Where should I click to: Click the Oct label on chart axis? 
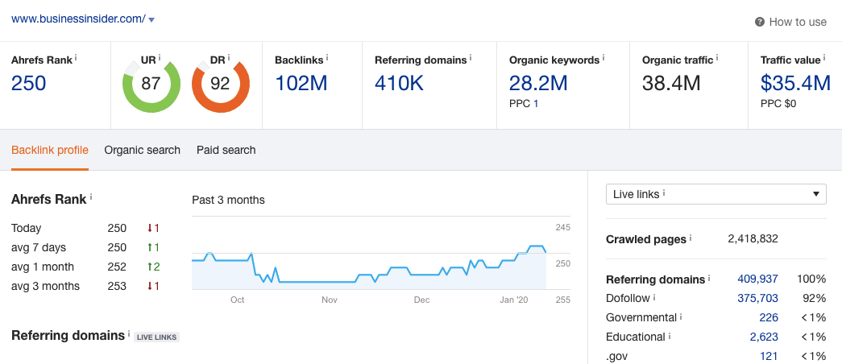tap(238, 300)
